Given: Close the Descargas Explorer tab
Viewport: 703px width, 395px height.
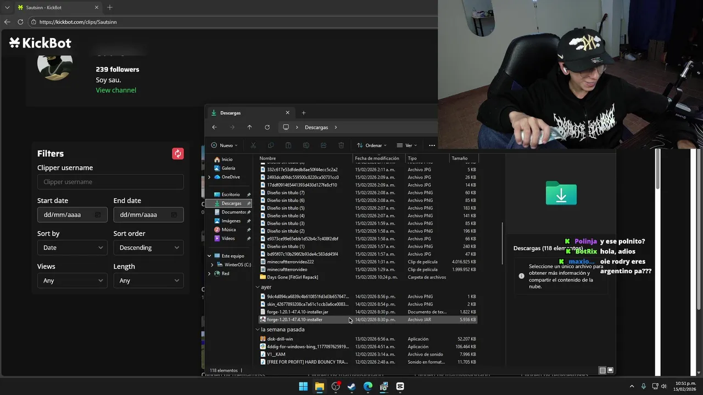Looking at the screenshot, I should (287, 113).
